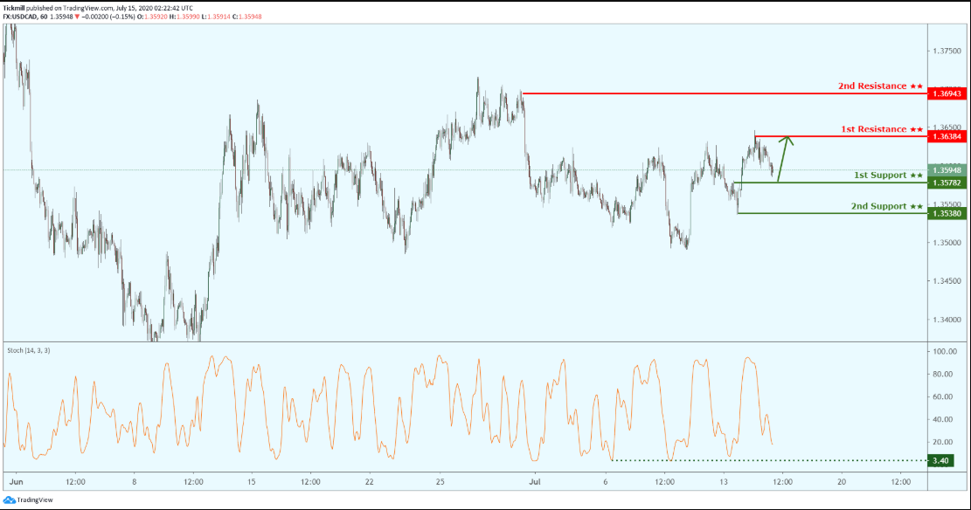Click the 1st Support label

click(888, 176)
